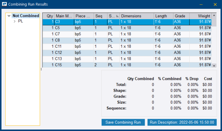Select the row with main mark C12
222x131 pixels.
click(x=127, y=53)
